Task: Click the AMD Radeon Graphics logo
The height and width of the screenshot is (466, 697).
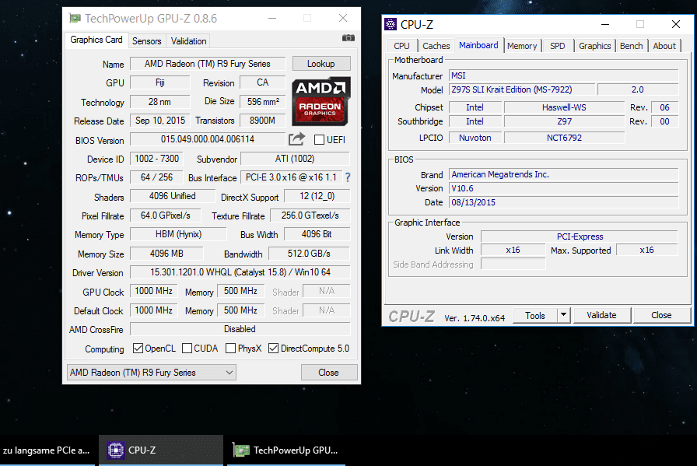Action: (321, 101)
